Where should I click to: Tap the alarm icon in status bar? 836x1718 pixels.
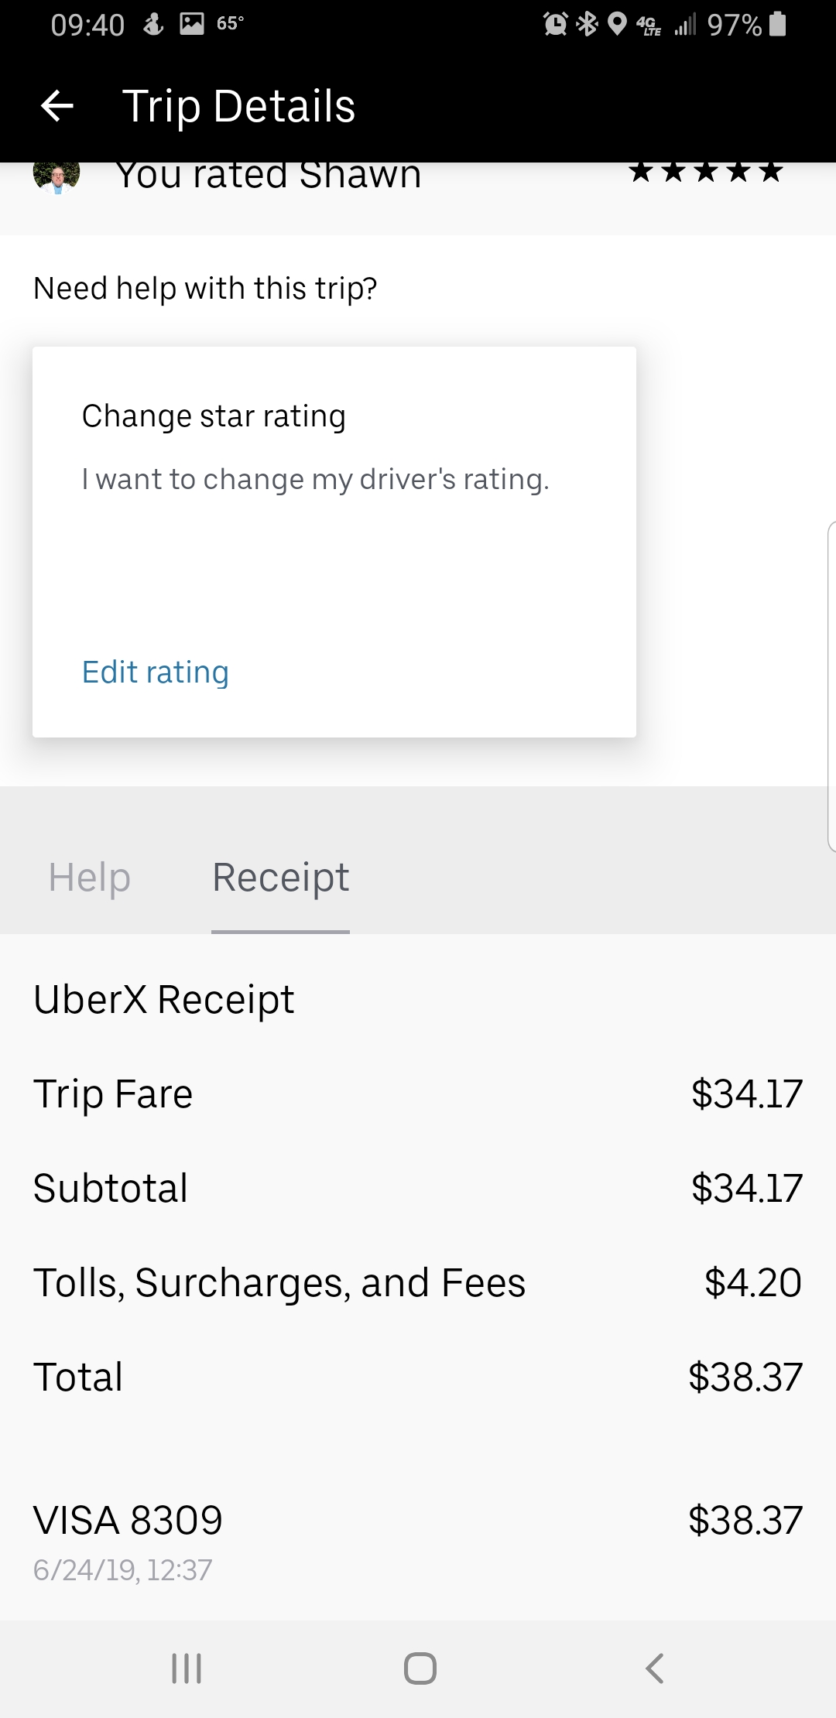[555, 25]
